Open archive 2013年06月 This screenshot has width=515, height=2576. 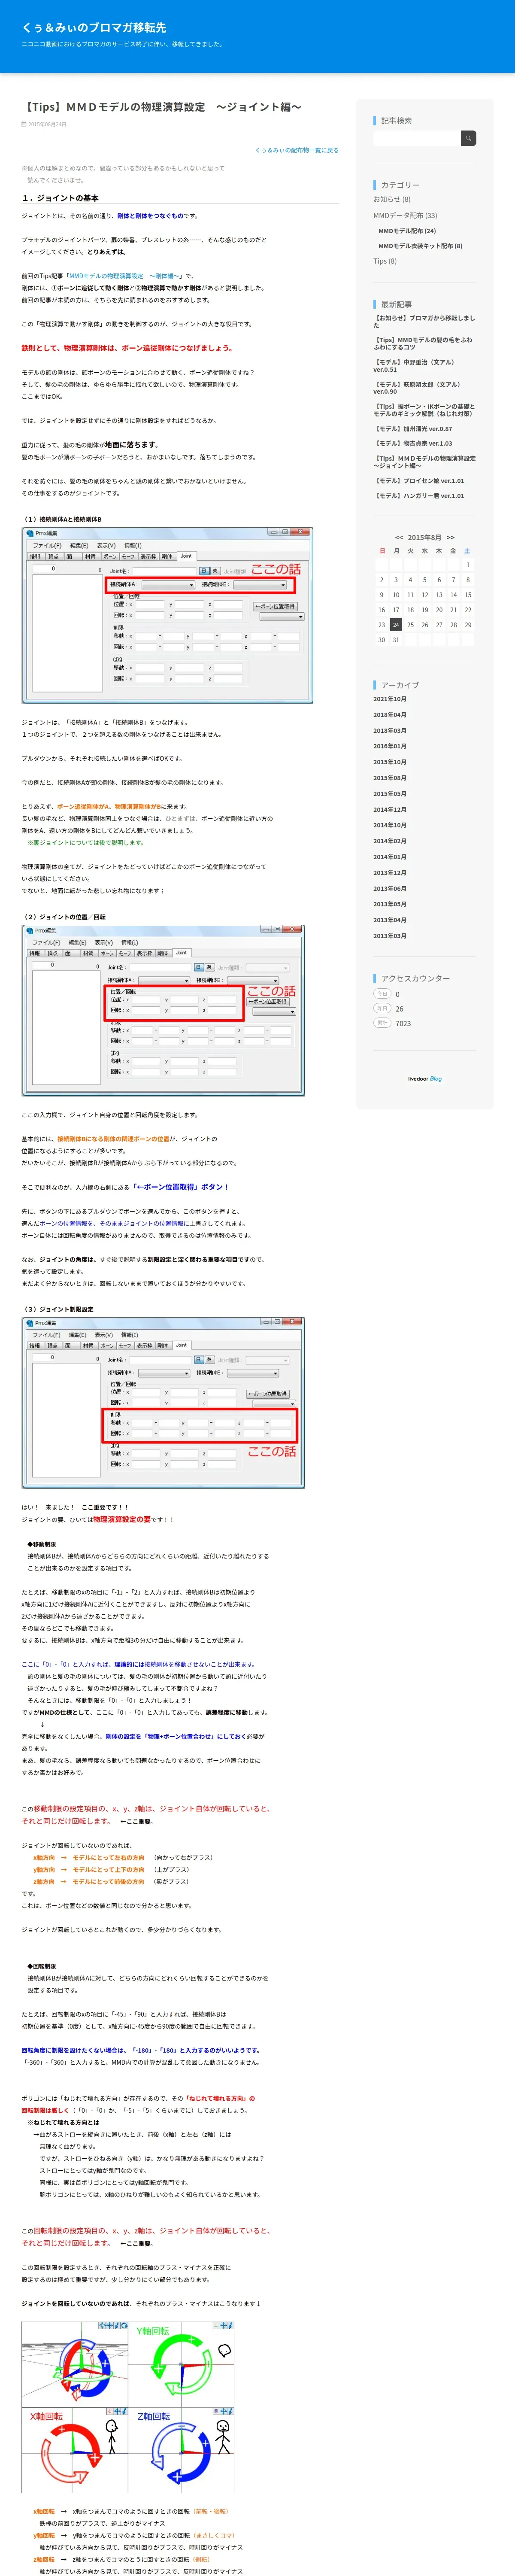[390, 889]
